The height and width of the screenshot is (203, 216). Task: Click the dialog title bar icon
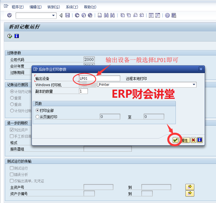(36, 69)
